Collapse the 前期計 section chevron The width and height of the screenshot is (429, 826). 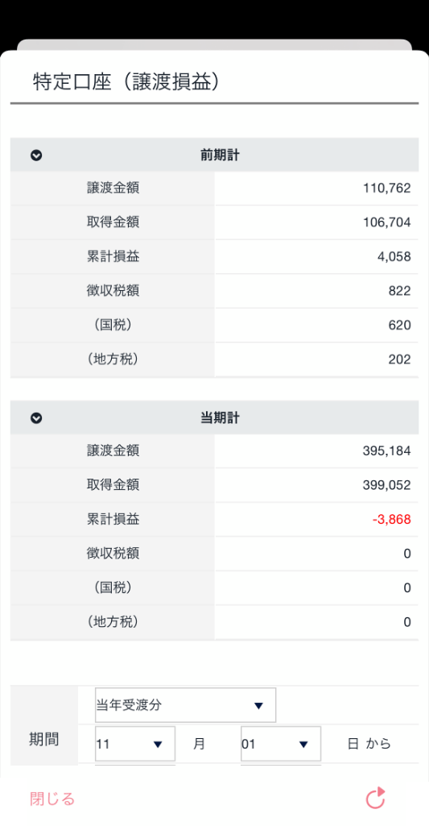(36, 156)
